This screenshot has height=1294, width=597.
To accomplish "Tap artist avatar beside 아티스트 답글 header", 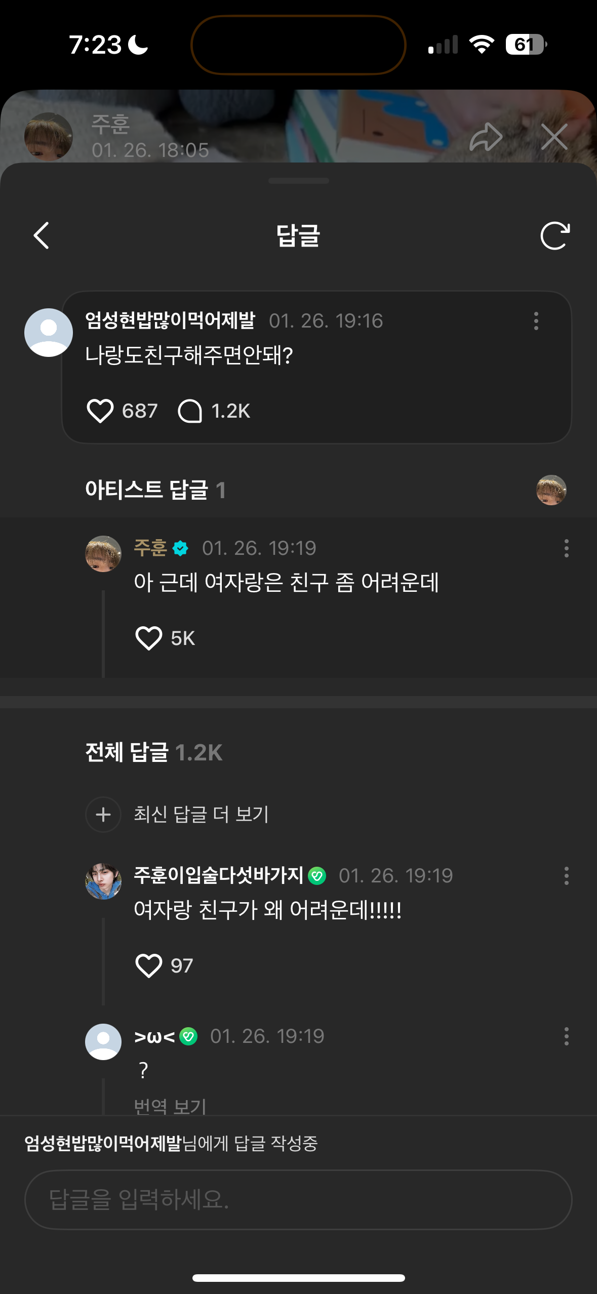I will pos(551,490).
